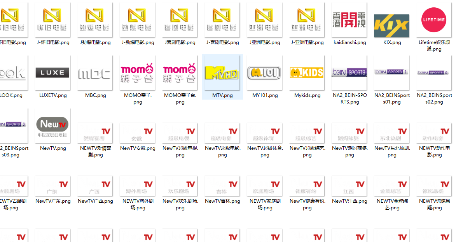Select the MTV.png file thumbnail

(x=222, y=73)
